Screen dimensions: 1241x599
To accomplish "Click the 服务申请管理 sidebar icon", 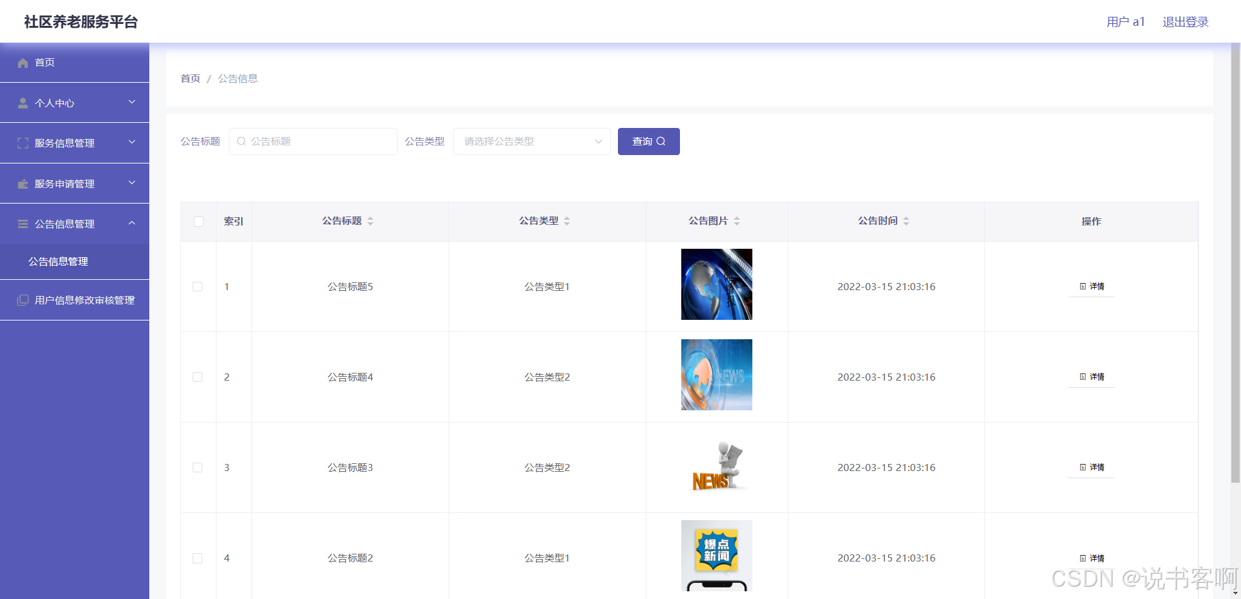I will [x=23, y=183].
